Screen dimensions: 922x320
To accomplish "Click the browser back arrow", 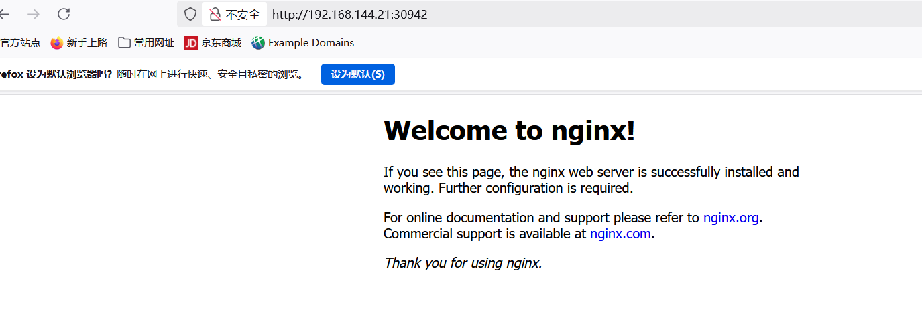I will pos(5,14).
